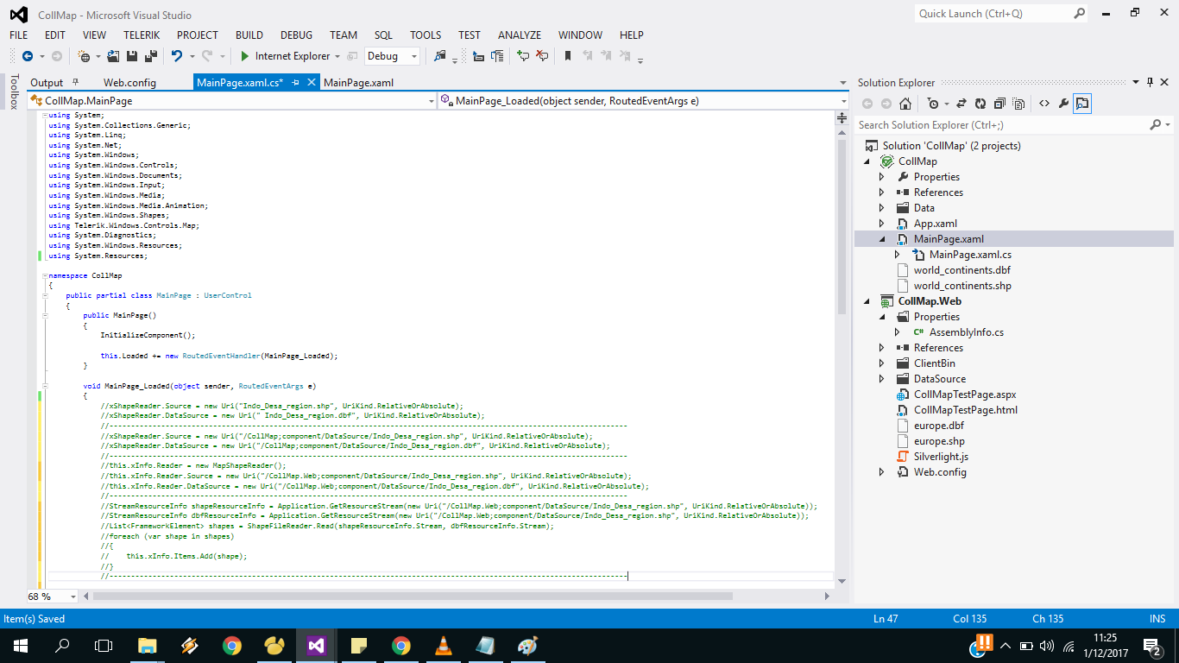Open the BUILD menu

(249, 35)
